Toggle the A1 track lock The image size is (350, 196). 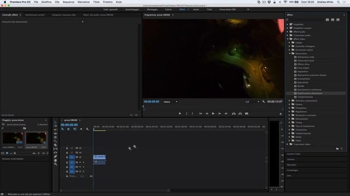[67, 162]
